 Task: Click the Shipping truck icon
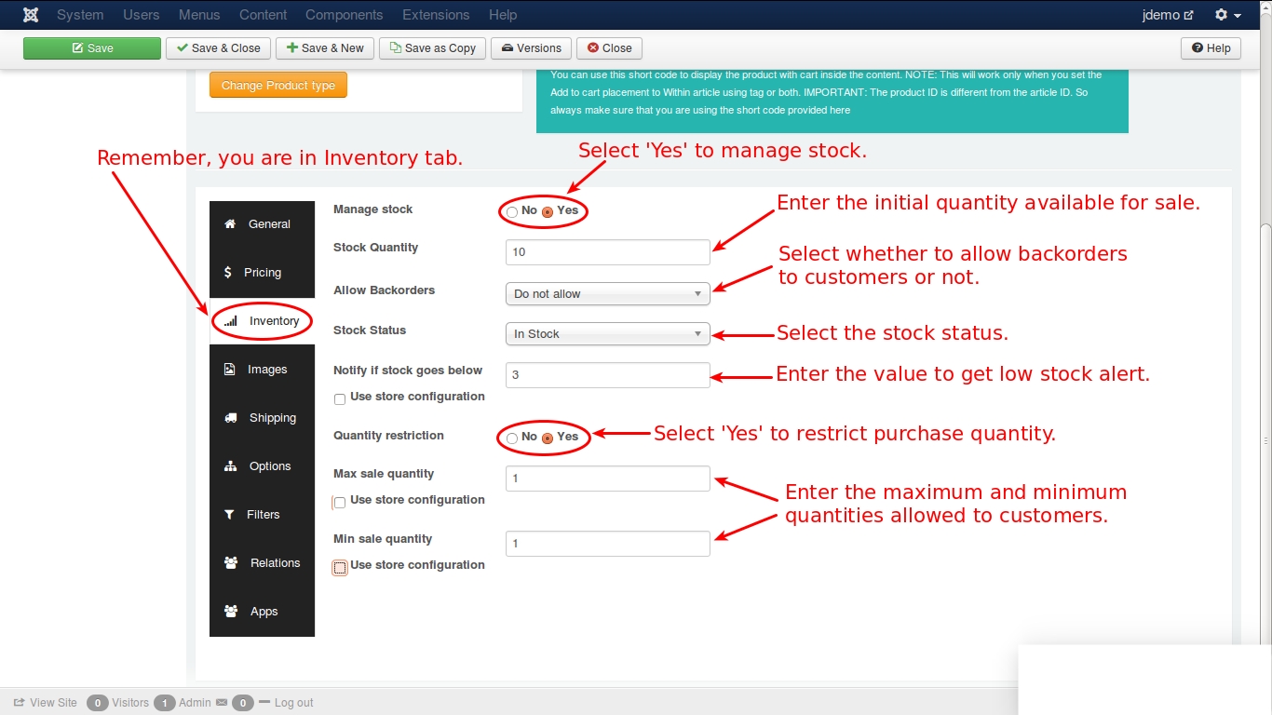230,417
